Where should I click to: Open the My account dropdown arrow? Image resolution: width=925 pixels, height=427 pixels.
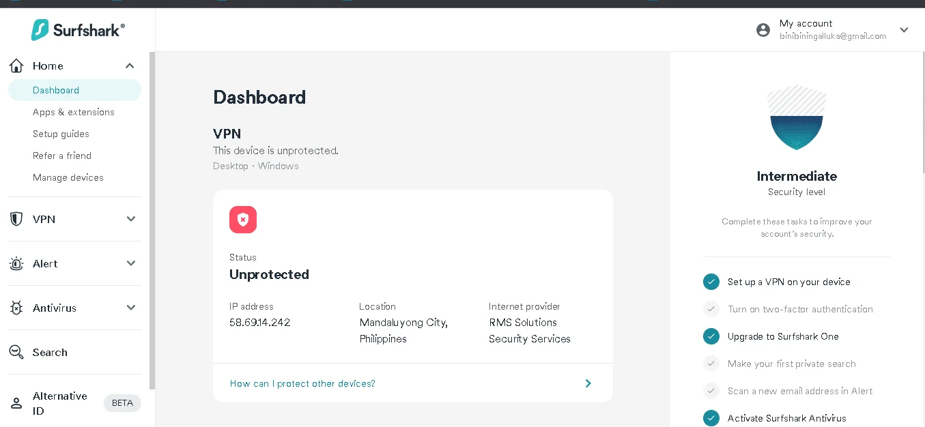904,30
